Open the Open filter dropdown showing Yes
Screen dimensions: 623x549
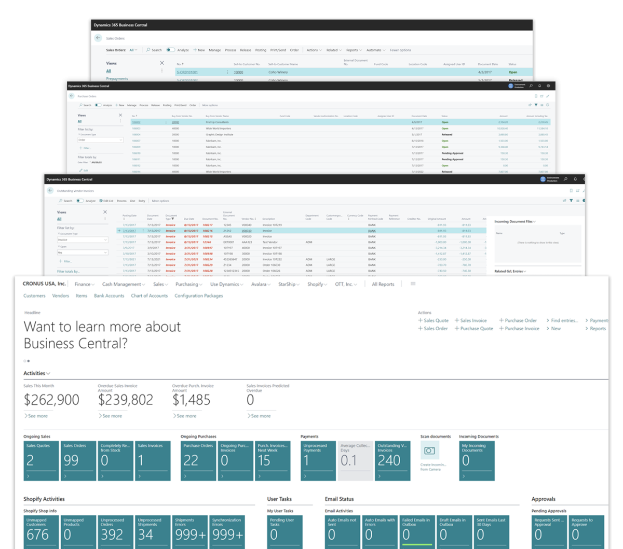pyautogui.click(x=83, y=252)
